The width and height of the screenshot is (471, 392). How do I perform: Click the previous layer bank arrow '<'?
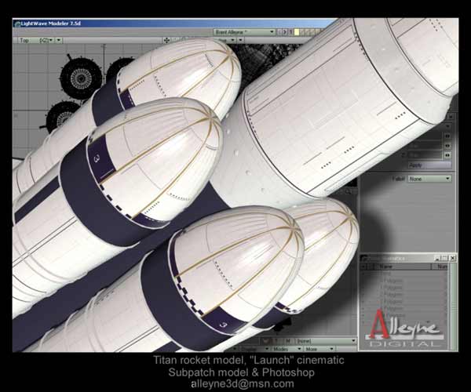pyautogui.click(x=279, y=32)
